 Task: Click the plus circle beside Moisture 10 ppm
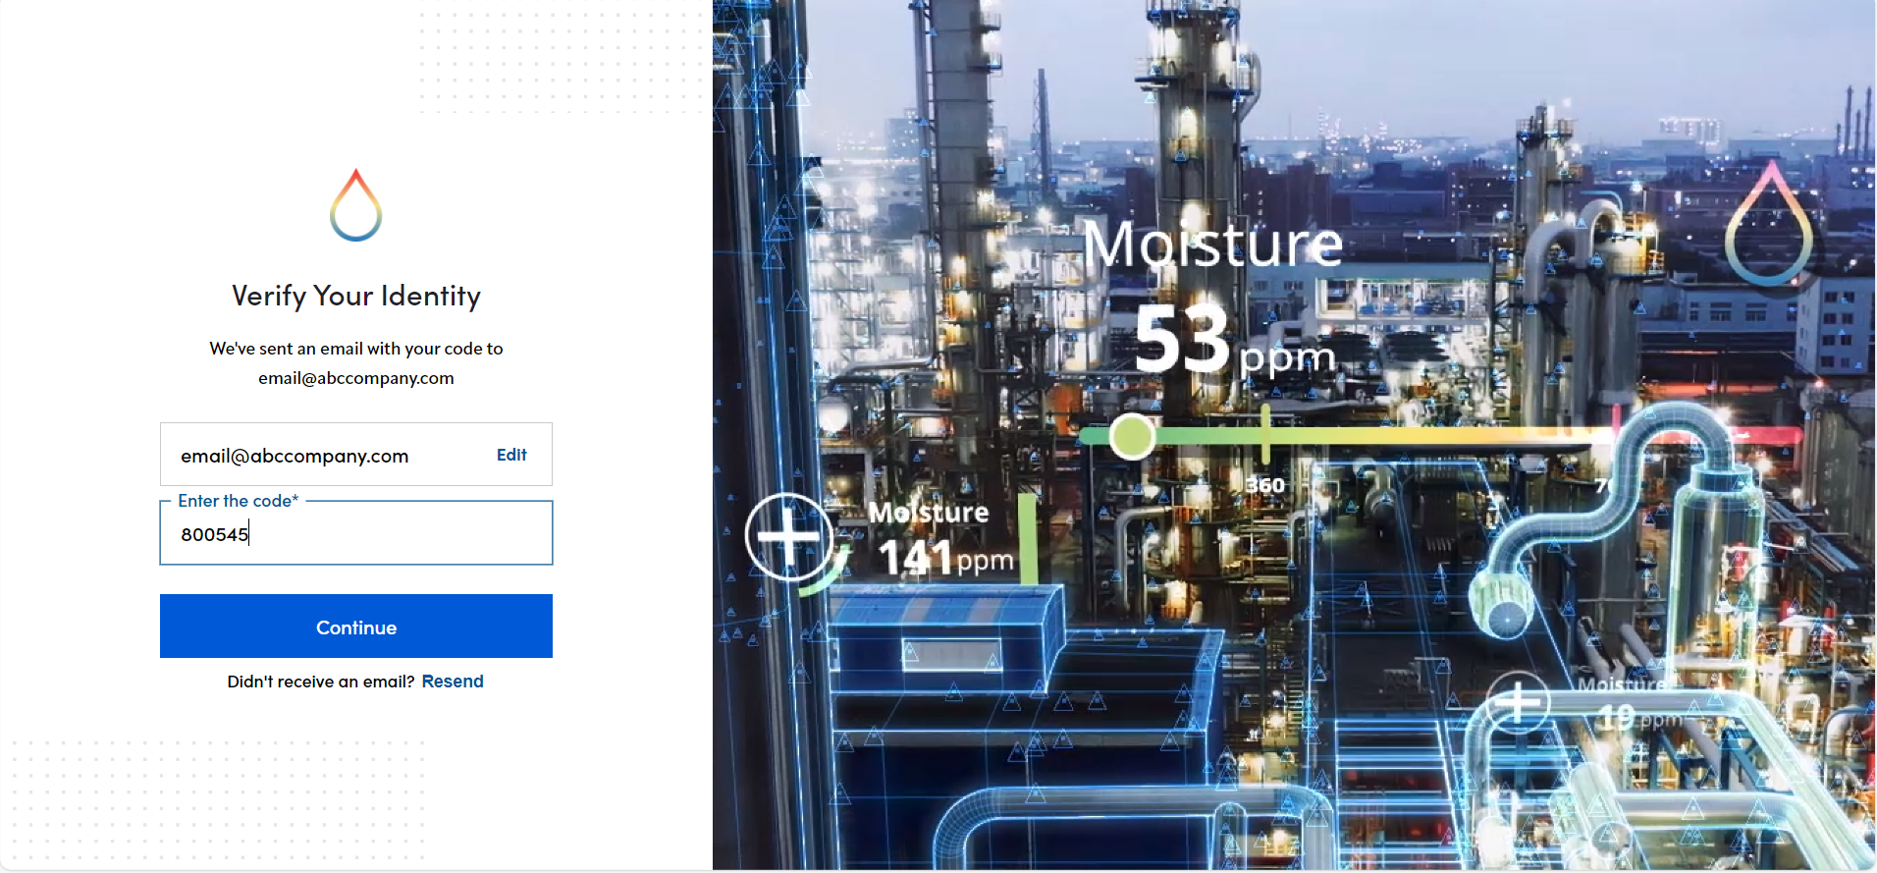1517,703
